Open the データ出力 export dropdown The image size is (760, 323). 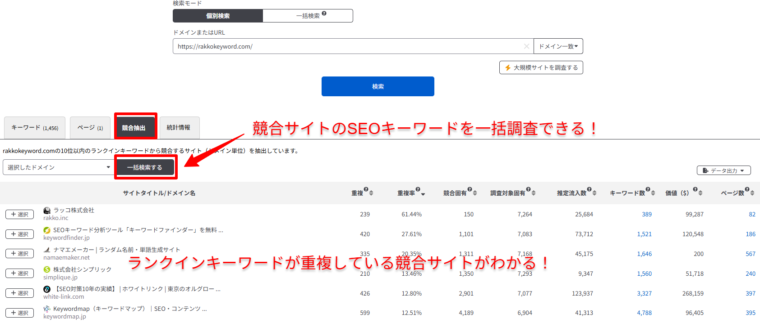click(x=723, y=170)
